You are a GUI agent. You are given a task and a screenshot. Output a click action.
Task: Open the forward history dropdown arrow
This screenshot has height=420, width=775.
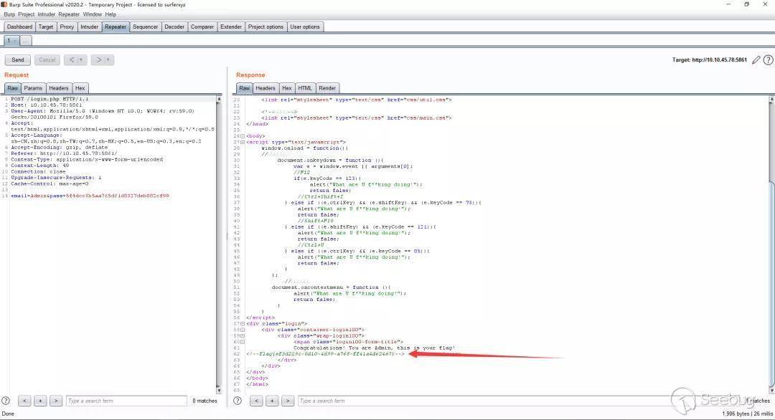(x=109, y=59)
